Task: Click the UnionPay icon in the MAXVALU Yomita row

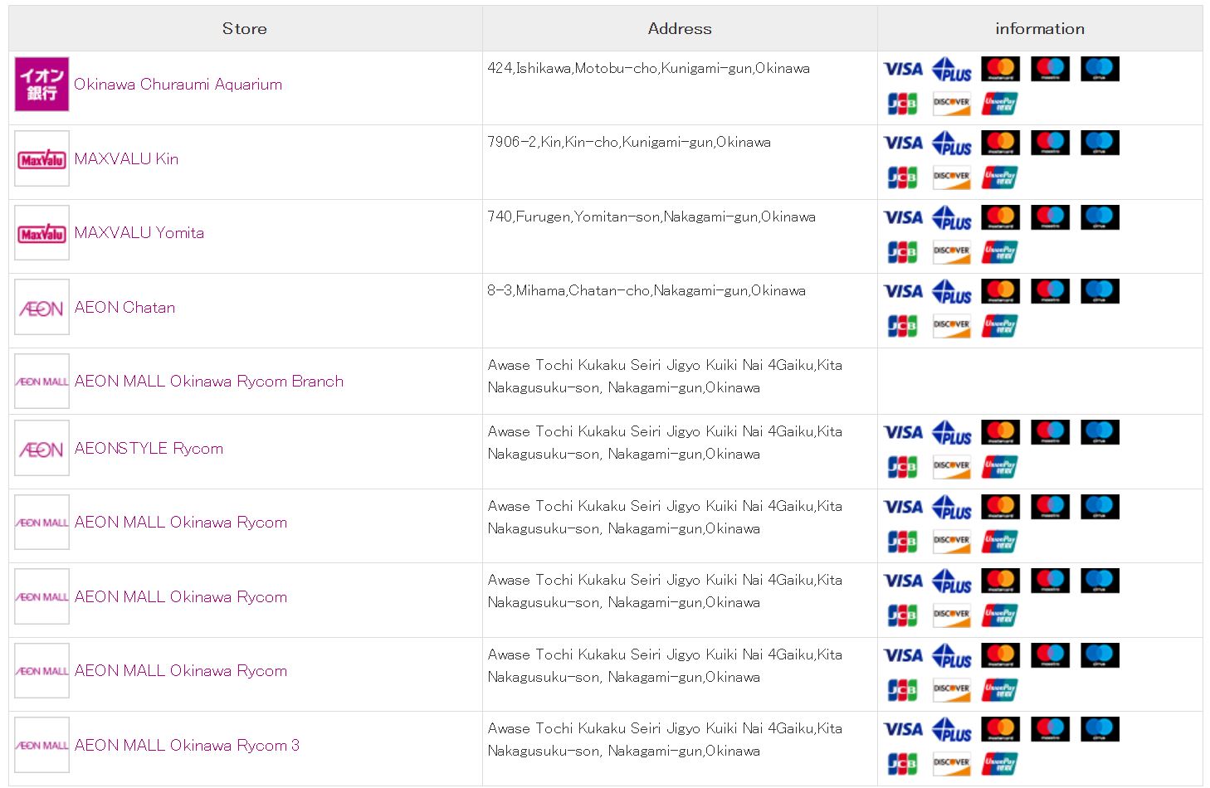Action: (1000, 252)
